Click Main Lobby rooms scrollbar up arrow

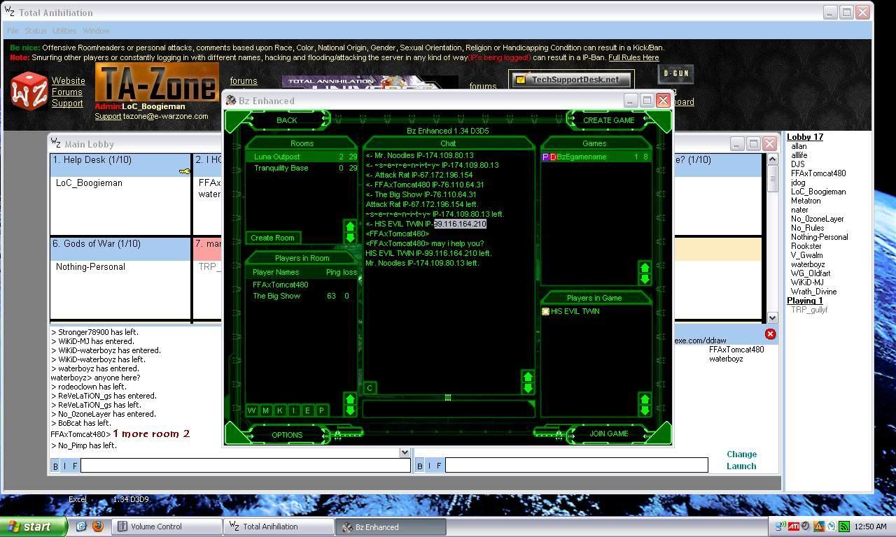772,159
